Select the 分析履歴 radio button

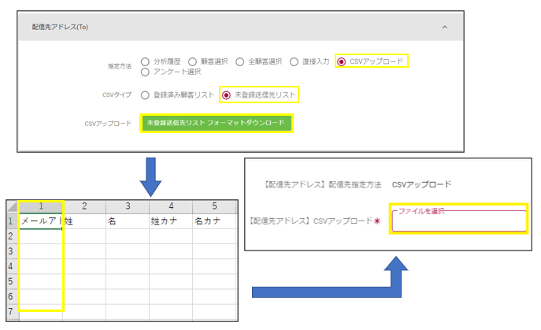pos(145,61)
